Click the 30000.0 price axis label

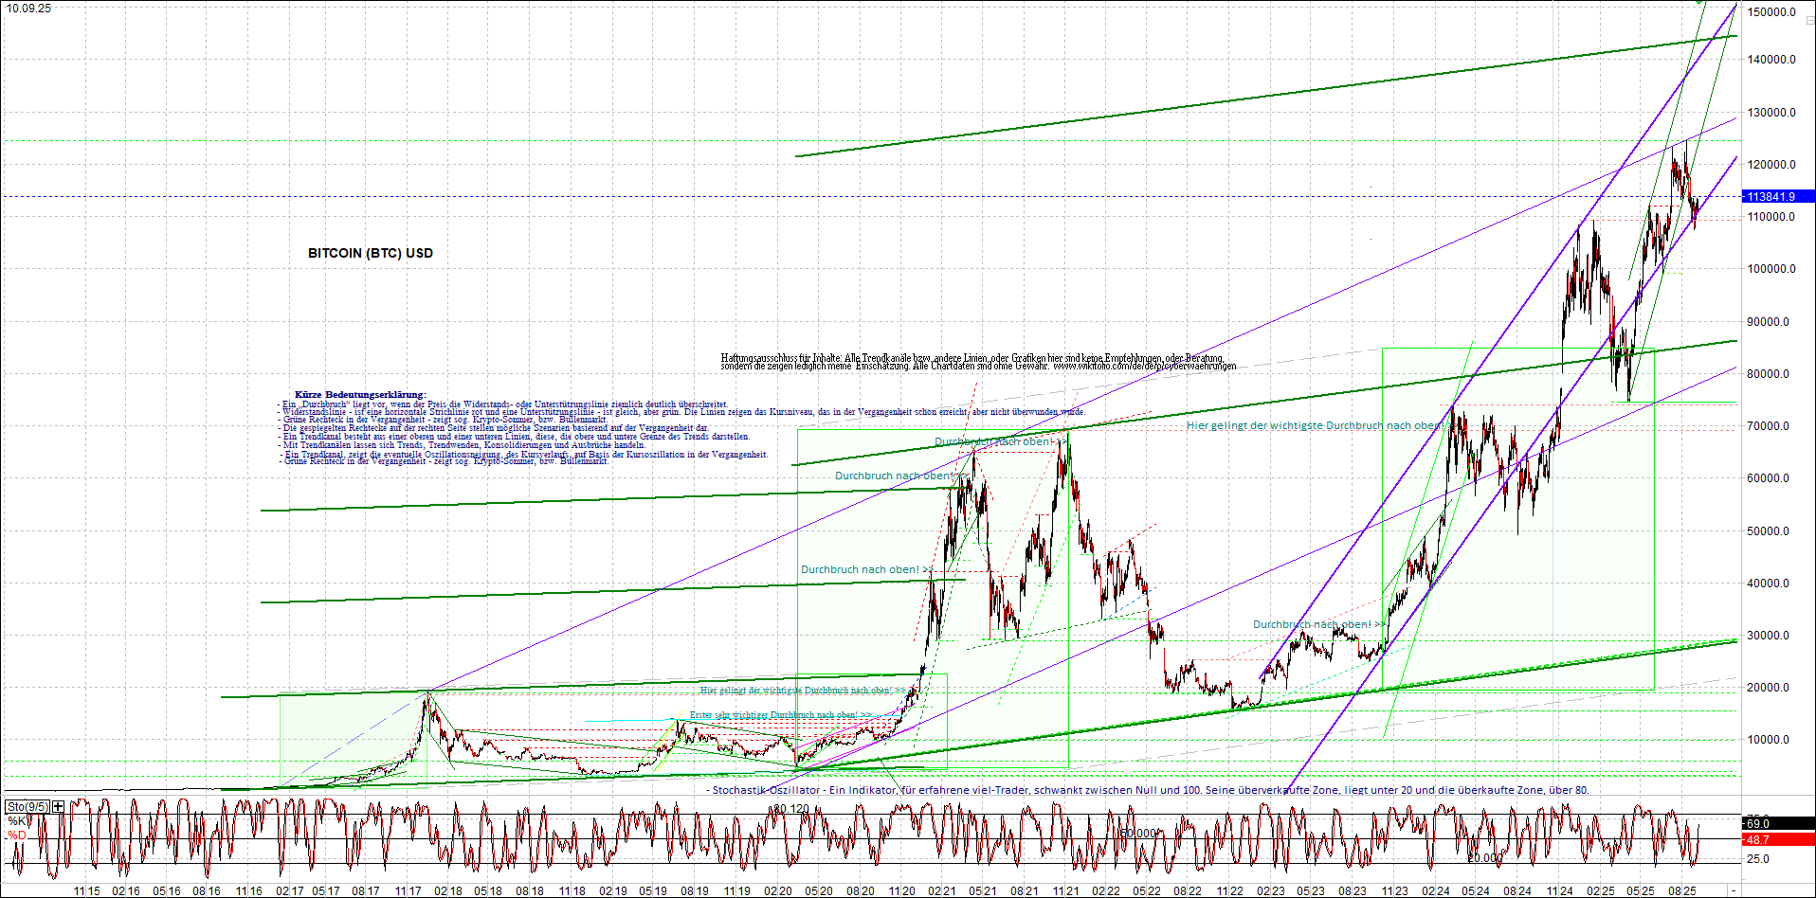(1769, 636)
